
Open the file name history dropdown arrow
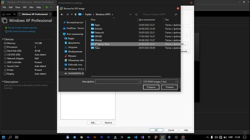pos(139,82)
